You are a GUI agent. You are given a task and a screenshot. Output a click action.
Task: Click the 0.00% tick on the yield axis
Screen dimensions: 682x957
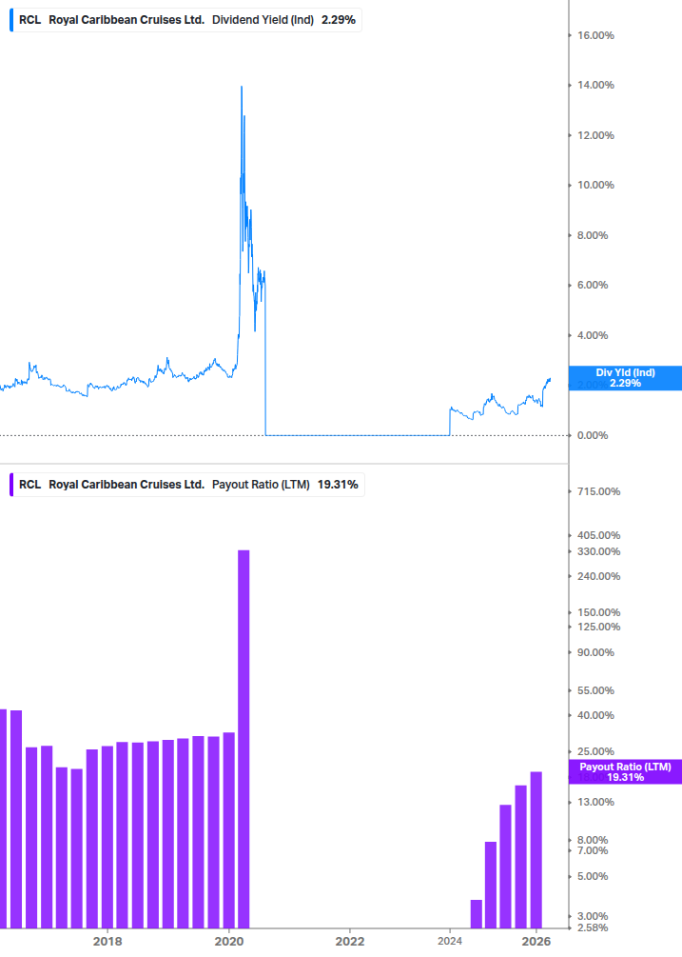[593, 436]
